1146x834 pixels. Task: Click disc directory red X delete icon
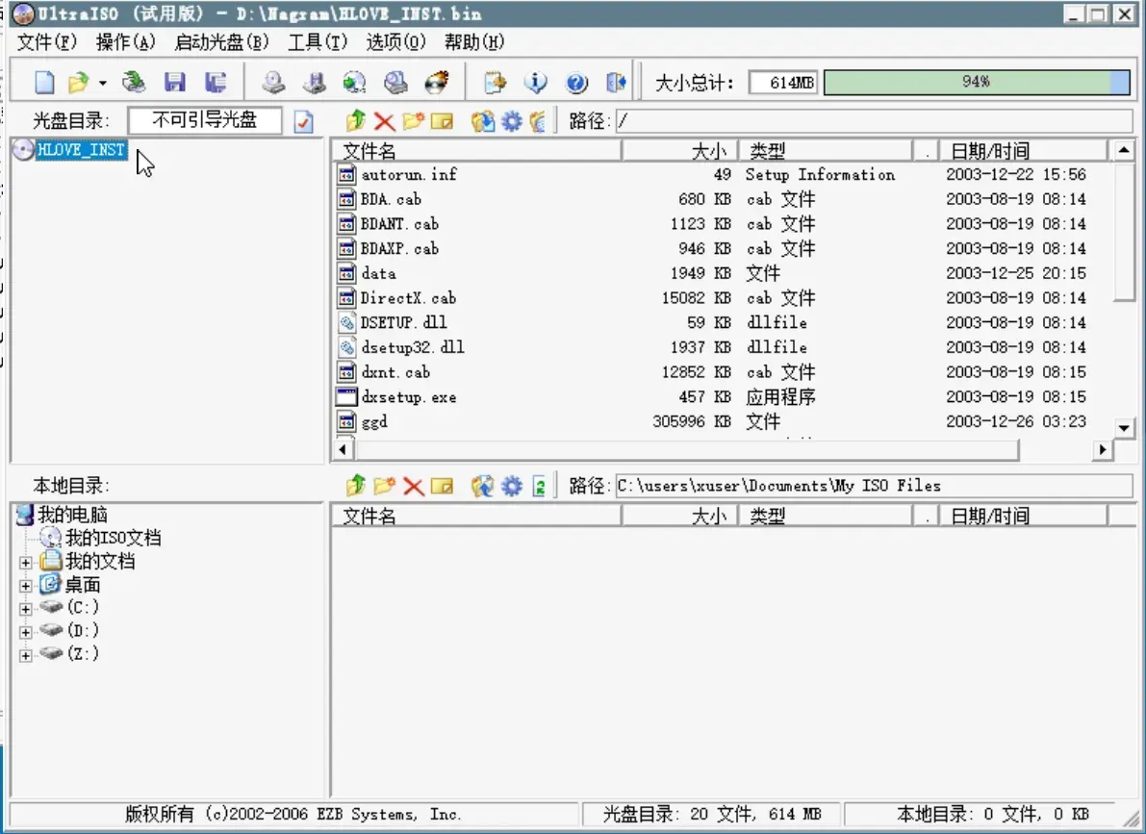tap(385, 121)
